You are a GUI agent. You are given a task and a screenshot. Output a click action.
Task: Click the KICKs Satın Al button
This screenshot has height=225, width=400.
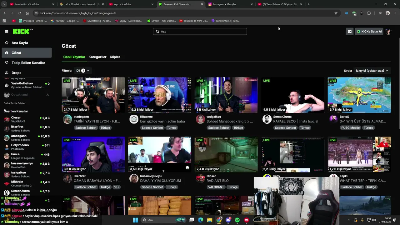coord(369,32)
